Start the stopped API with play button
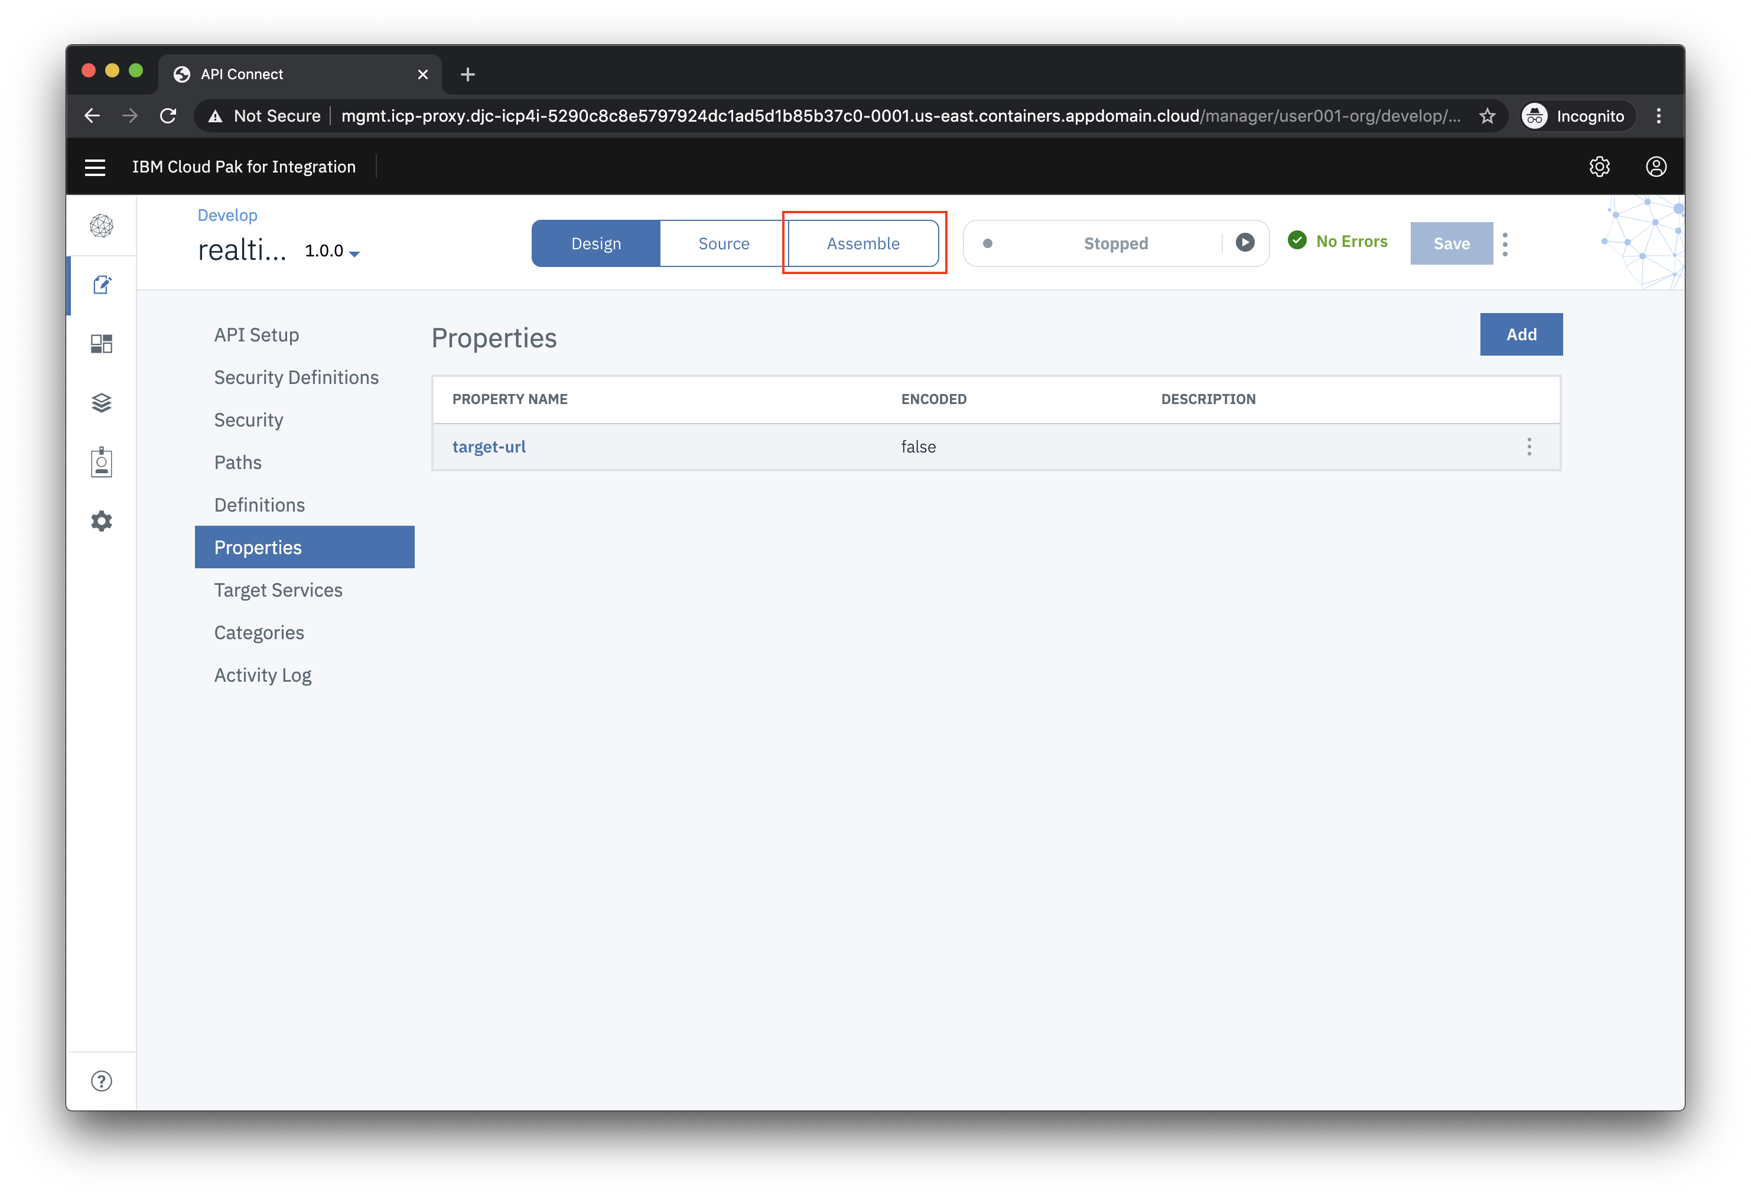1751x1198 pixels. (1245, 243)
